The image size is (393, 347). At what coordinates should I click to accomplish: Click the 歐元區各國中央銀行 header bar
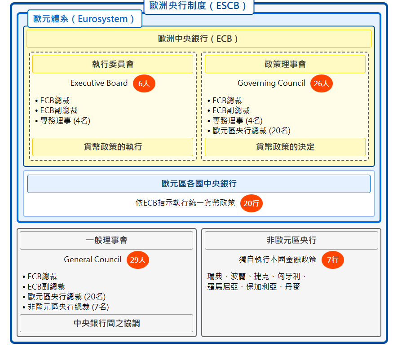click(199, 184)
